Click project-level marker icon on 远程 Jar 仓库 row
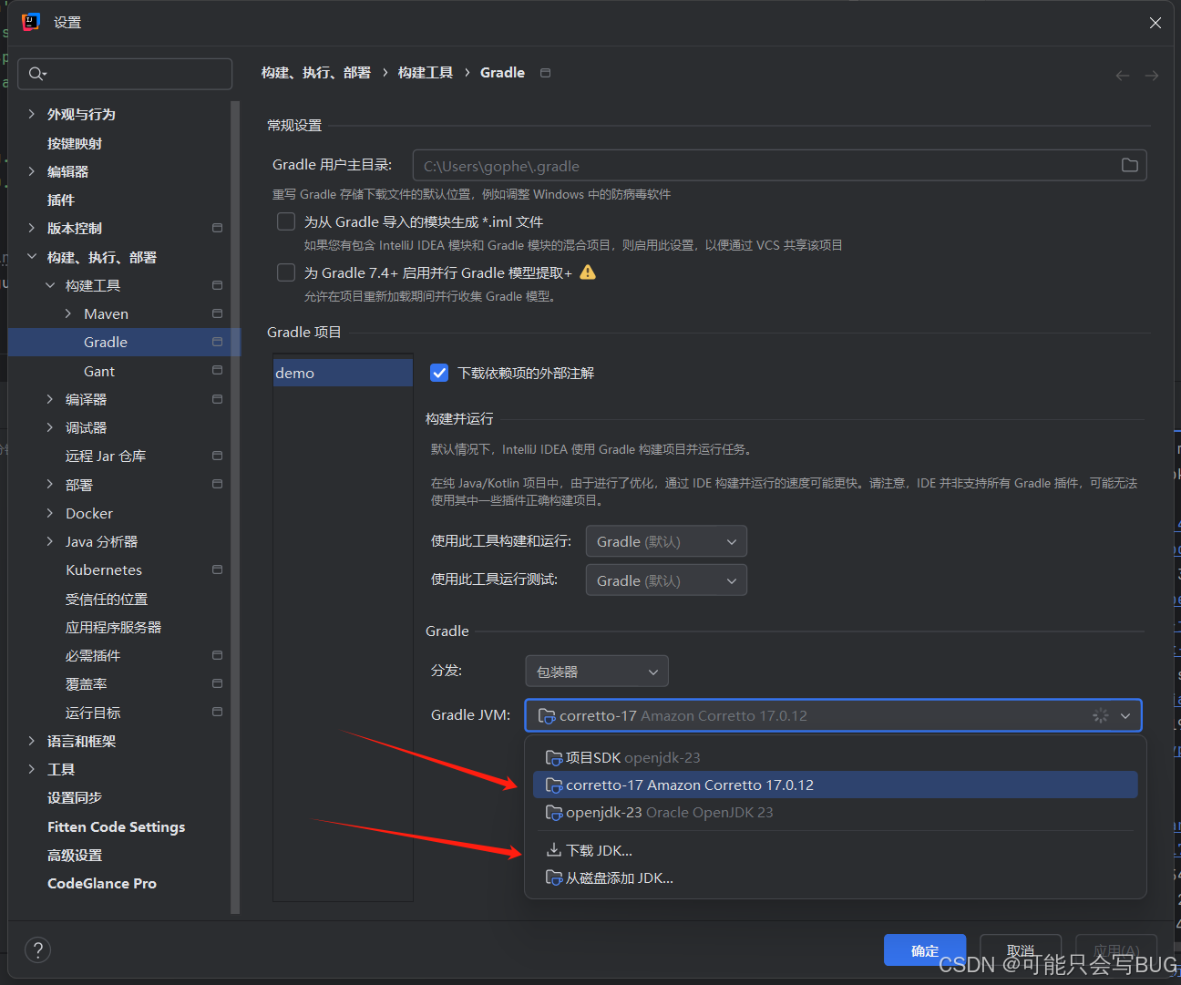Image resolution: width=1181 pixels, height=985 pixels. pyautogui.click(x=217, y=456)
